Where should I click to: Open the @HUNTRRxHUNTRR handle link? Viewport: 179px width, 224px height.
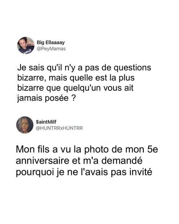[x=59, y=128]
